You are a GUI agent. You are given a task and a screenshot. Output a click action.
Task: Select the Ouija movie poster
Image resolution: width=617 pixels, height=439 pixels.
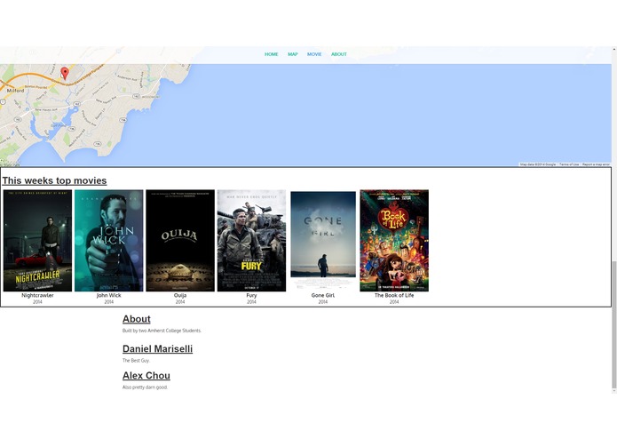click(x=180, y=241)
